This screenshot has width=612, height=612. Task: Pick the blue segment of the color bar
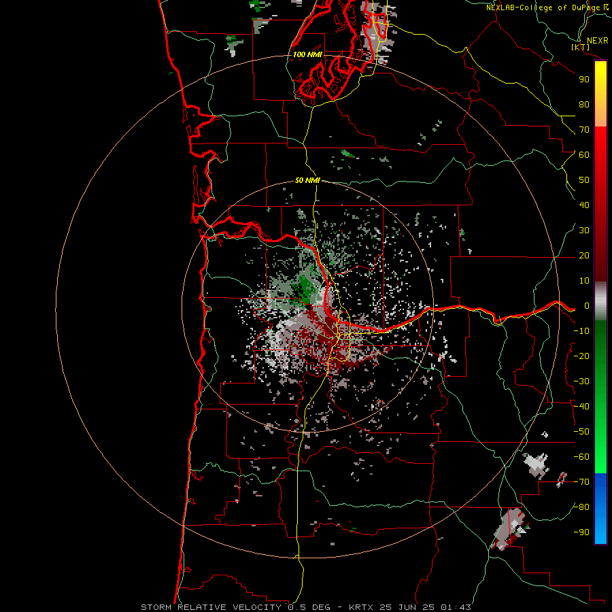tap(600, 509)
